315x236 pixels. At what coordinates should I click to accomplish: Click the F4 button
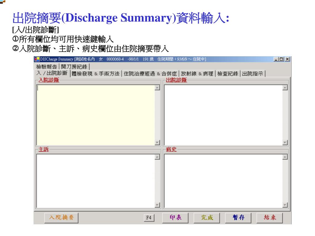(x=149, y=218)
